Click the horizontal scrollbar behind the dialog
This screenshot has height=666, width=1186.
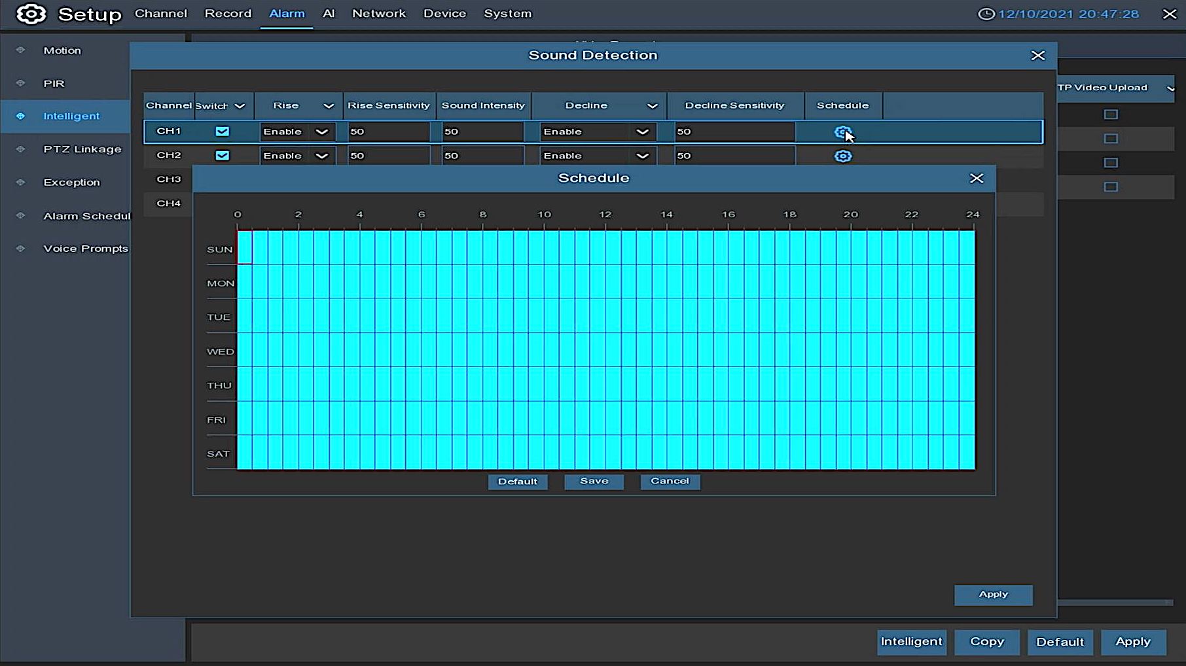point(1115,602)
